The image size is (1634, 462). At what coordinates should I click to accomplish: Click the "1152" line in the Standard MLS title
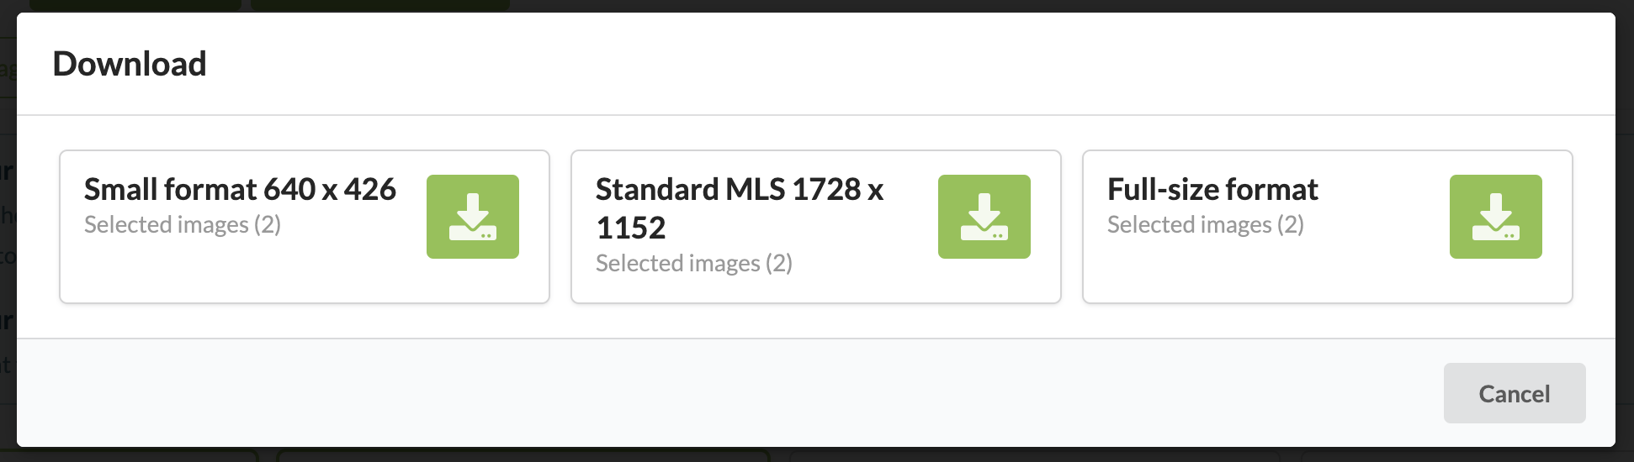631,228
